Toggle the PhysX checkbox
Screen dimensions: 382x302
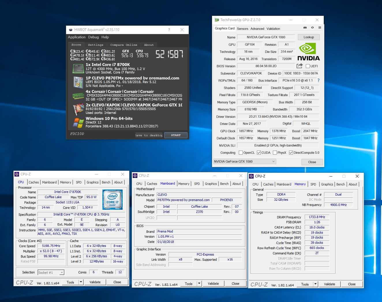pos(275,153)
